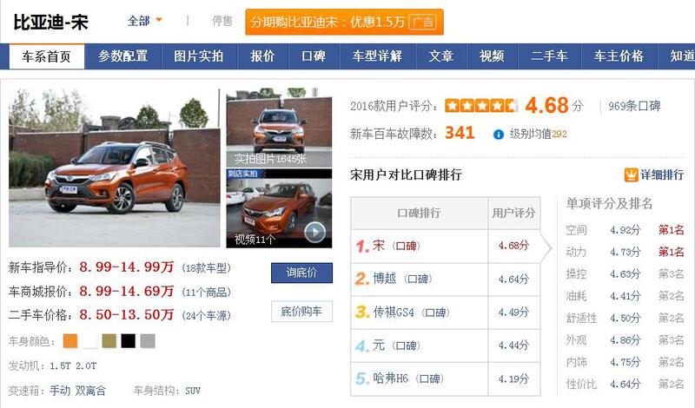Click the 18款车型 link

(x=206, y=268)
